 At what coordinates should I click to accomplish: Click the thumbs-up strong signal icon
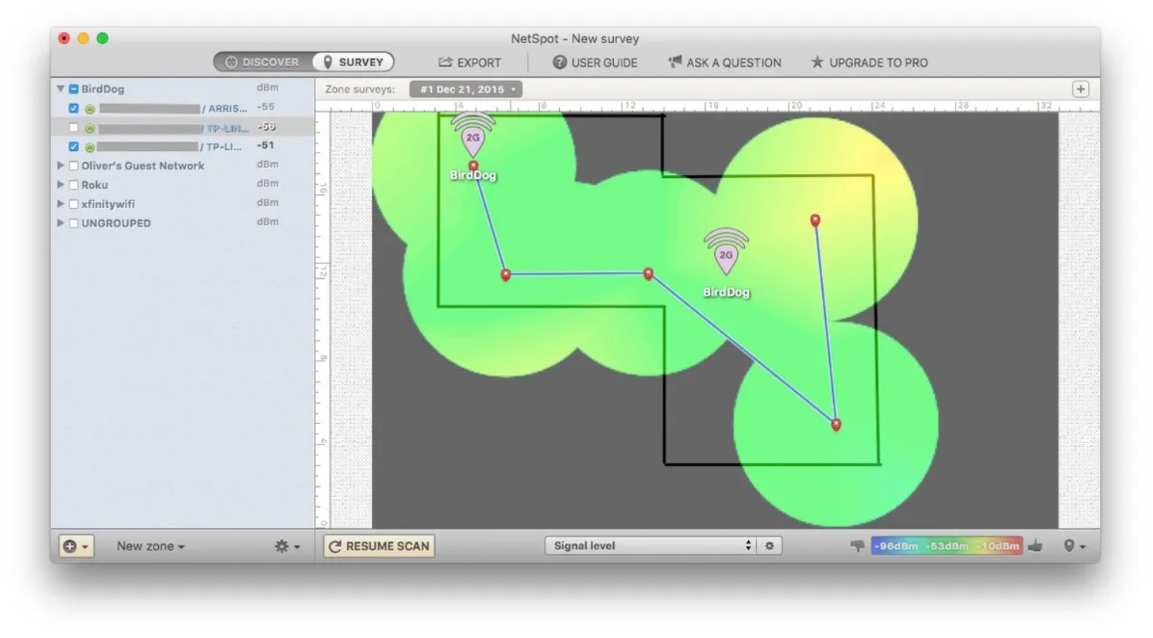1036,546
